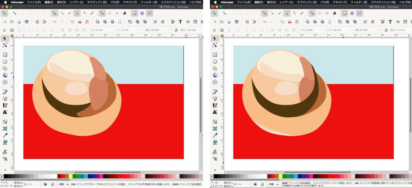
Task: Open the 背景 layer dropdown in right window
Action: pos(272,185)
